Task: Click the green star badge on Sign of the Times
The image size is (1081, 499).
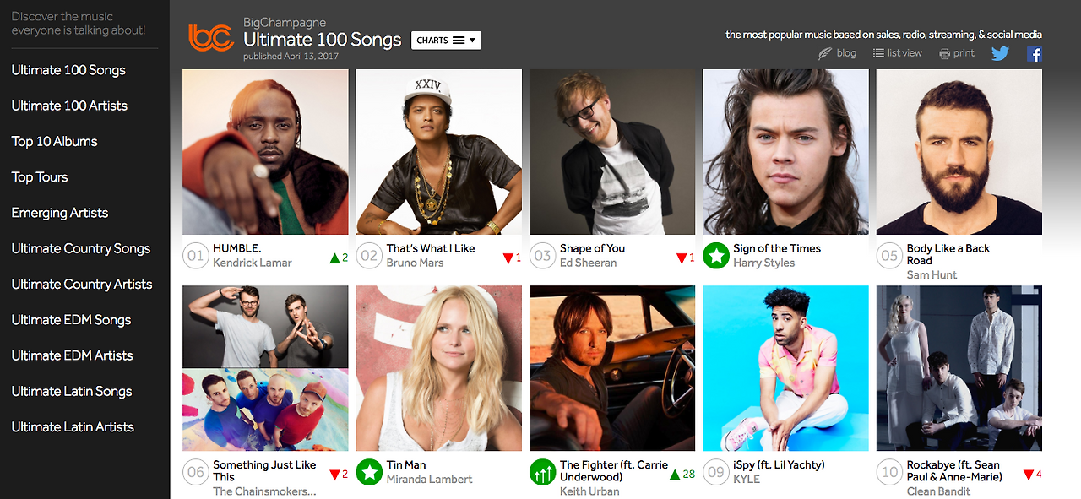Action: 716,256
